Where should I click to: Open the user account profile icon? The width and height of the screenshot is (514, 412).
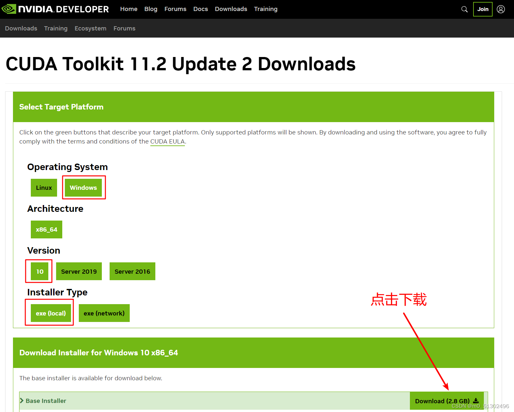click(x=501, y=9)
